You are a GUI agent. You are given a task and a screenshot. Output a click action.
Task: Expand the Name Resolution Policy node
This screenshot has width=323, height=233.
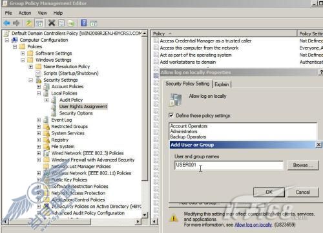(31, 67)
